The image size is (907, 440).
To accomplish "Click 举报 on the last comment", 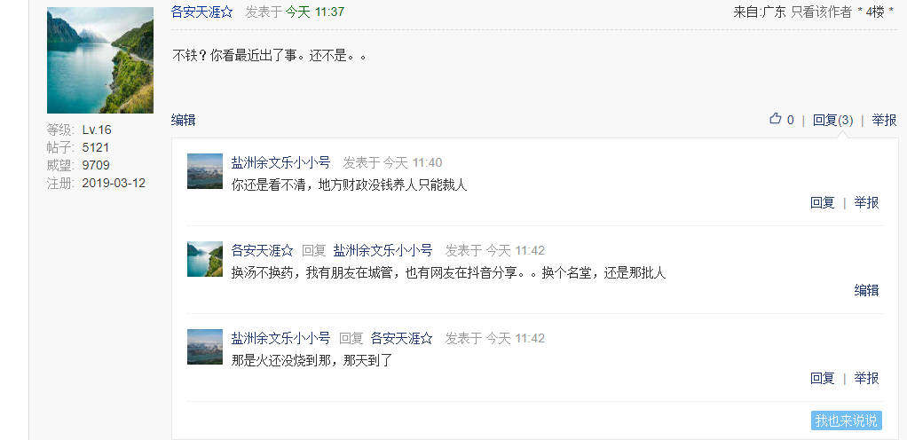I will (x=866, y=378).
